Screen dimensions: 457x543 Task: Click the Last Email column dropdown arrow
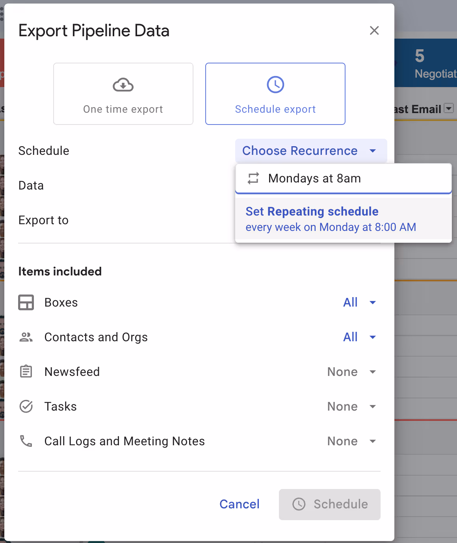coord(449,108)
